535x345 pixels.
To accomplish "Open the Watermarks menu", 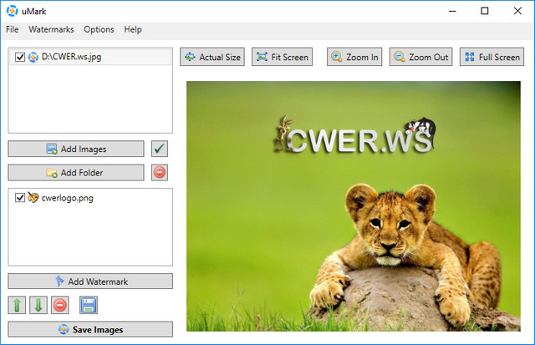I will (51, 29).
